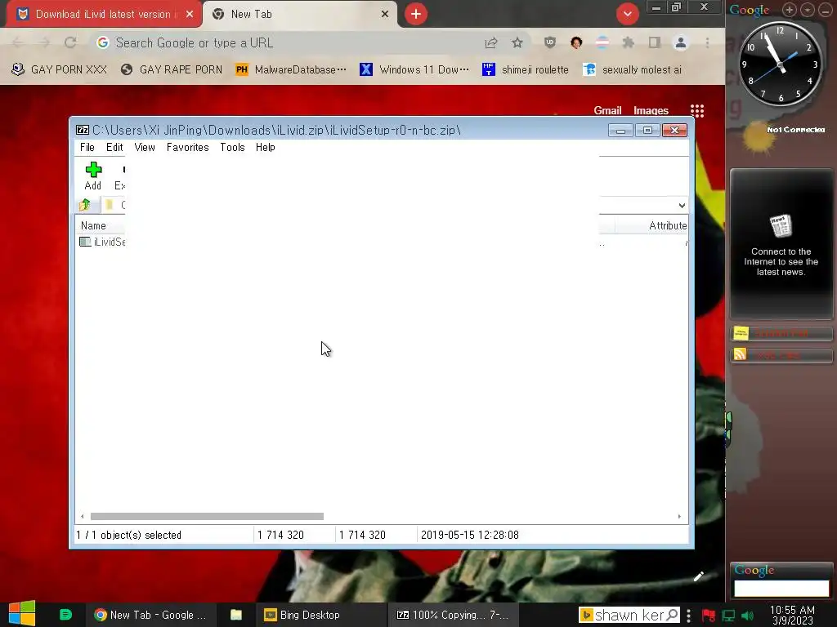Screen dimensions: 837x627
Task: Click the green chat icon on taskbar
Action: click(x=65, y=615)
